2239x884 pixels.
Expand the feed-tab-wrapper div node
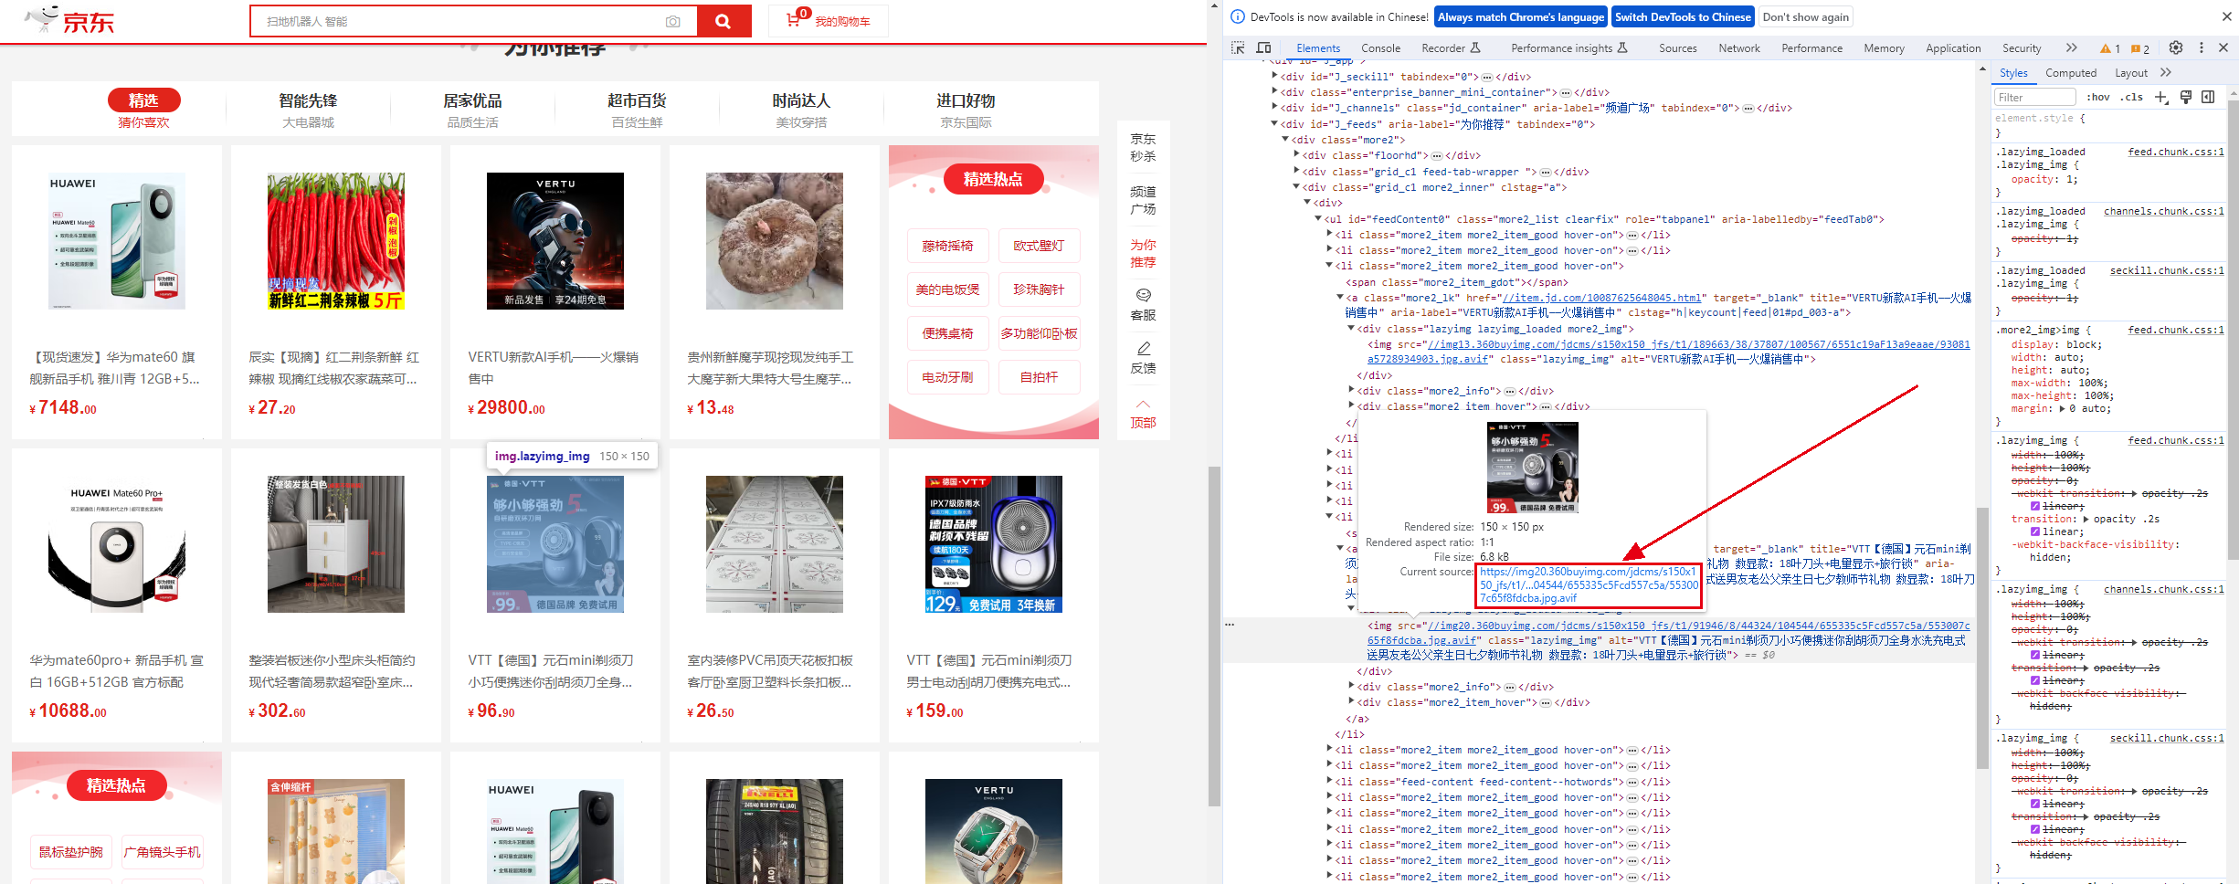1296,171
